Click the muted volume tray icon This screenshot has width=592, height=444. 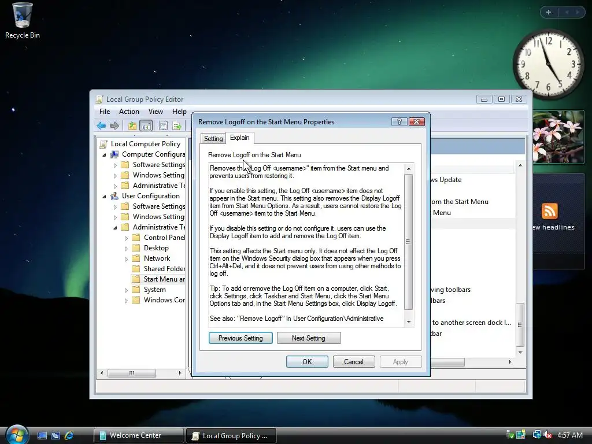(548, 435)
